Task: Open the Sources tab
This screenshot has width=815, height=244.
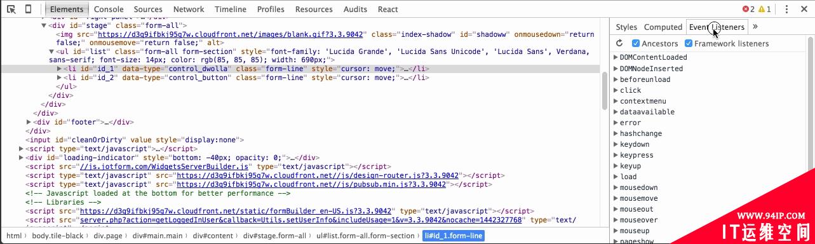Action: [148, 9]
